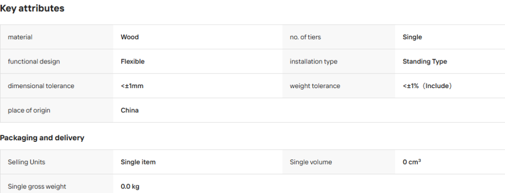The width and height of the screenshot is (505, 193).
Task: Click the Flexible design value
Action: pyautogui.click(x=133, y=62)
